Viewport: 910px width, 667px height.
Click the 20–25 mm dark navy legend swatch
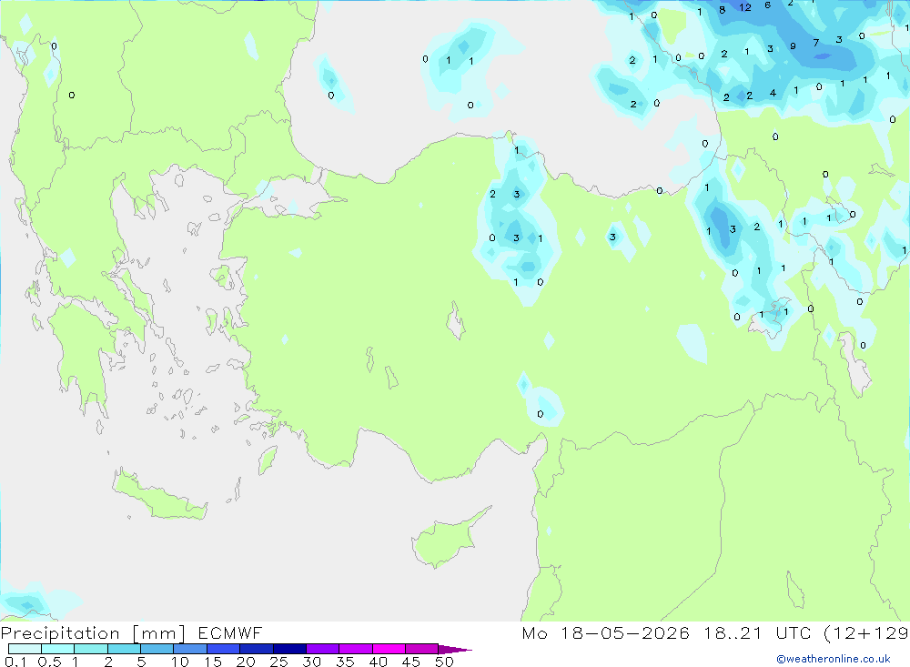[x=257, y=649]
